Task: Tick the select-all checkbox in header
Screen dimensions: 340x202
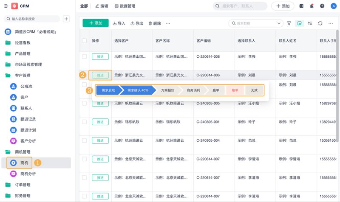Action: pyautogui.click(x=84, y=41)
